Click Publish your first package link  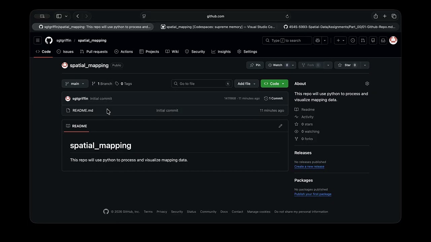[313, 194]
